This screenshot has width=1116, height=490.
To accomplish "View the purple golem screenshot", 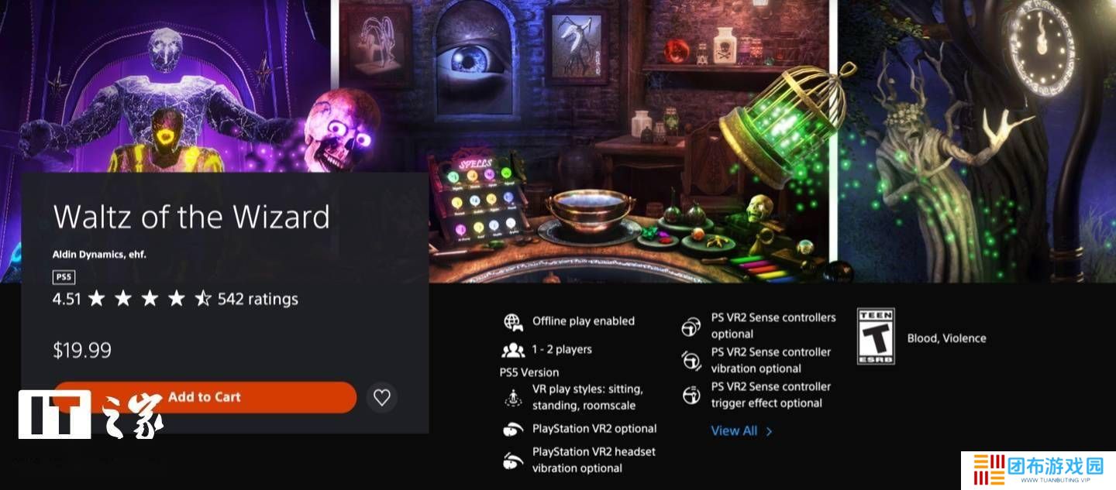I will click(164, 87).
